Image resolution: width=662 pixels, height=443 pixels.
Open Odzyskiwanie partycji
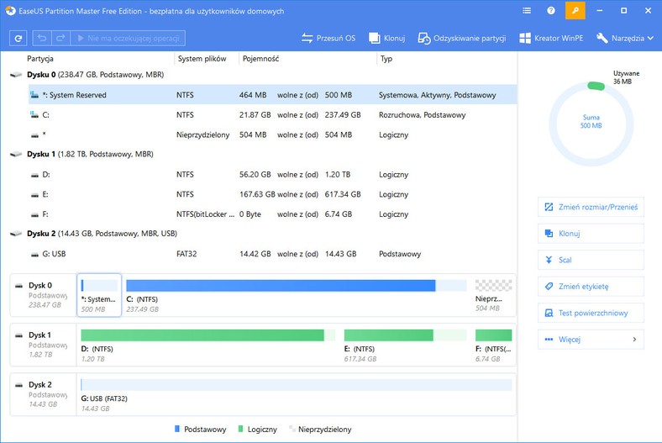tap(462, 39)
